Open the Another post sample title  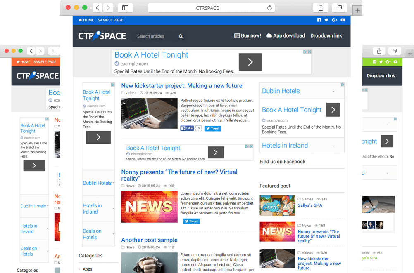tap(149, 240)
